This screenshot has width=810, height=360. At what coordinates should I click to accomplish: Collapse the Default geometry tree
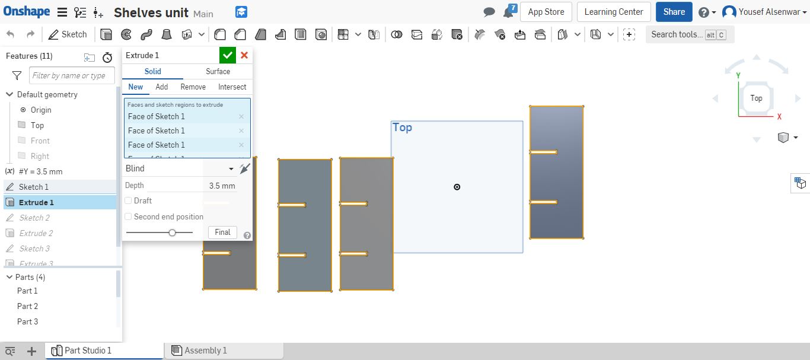(9, 94)
